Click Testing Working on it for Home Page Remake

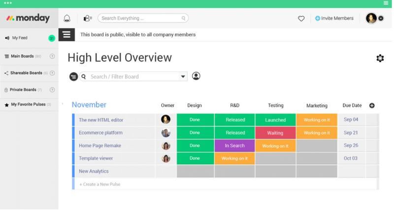275,146
